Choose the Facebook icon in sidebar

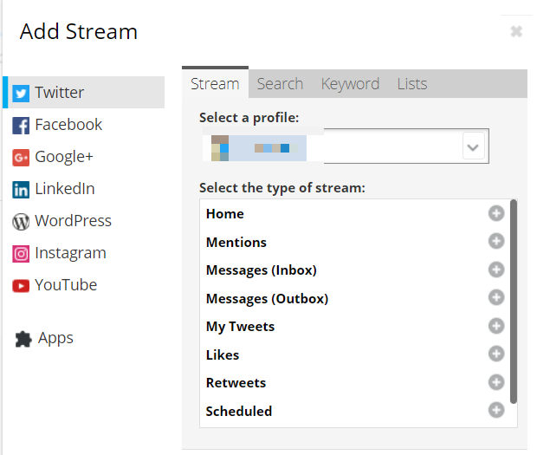[21, 125]
